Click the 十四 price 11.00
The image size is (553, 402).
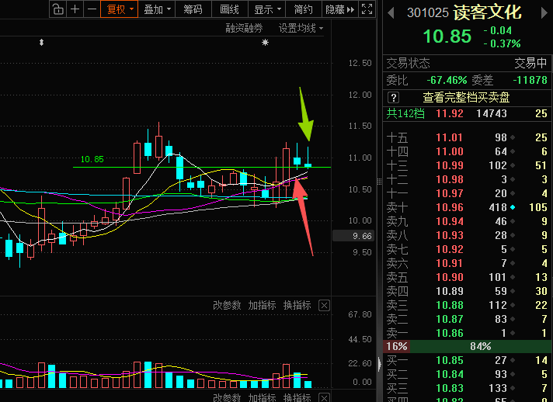pos(449,151)
